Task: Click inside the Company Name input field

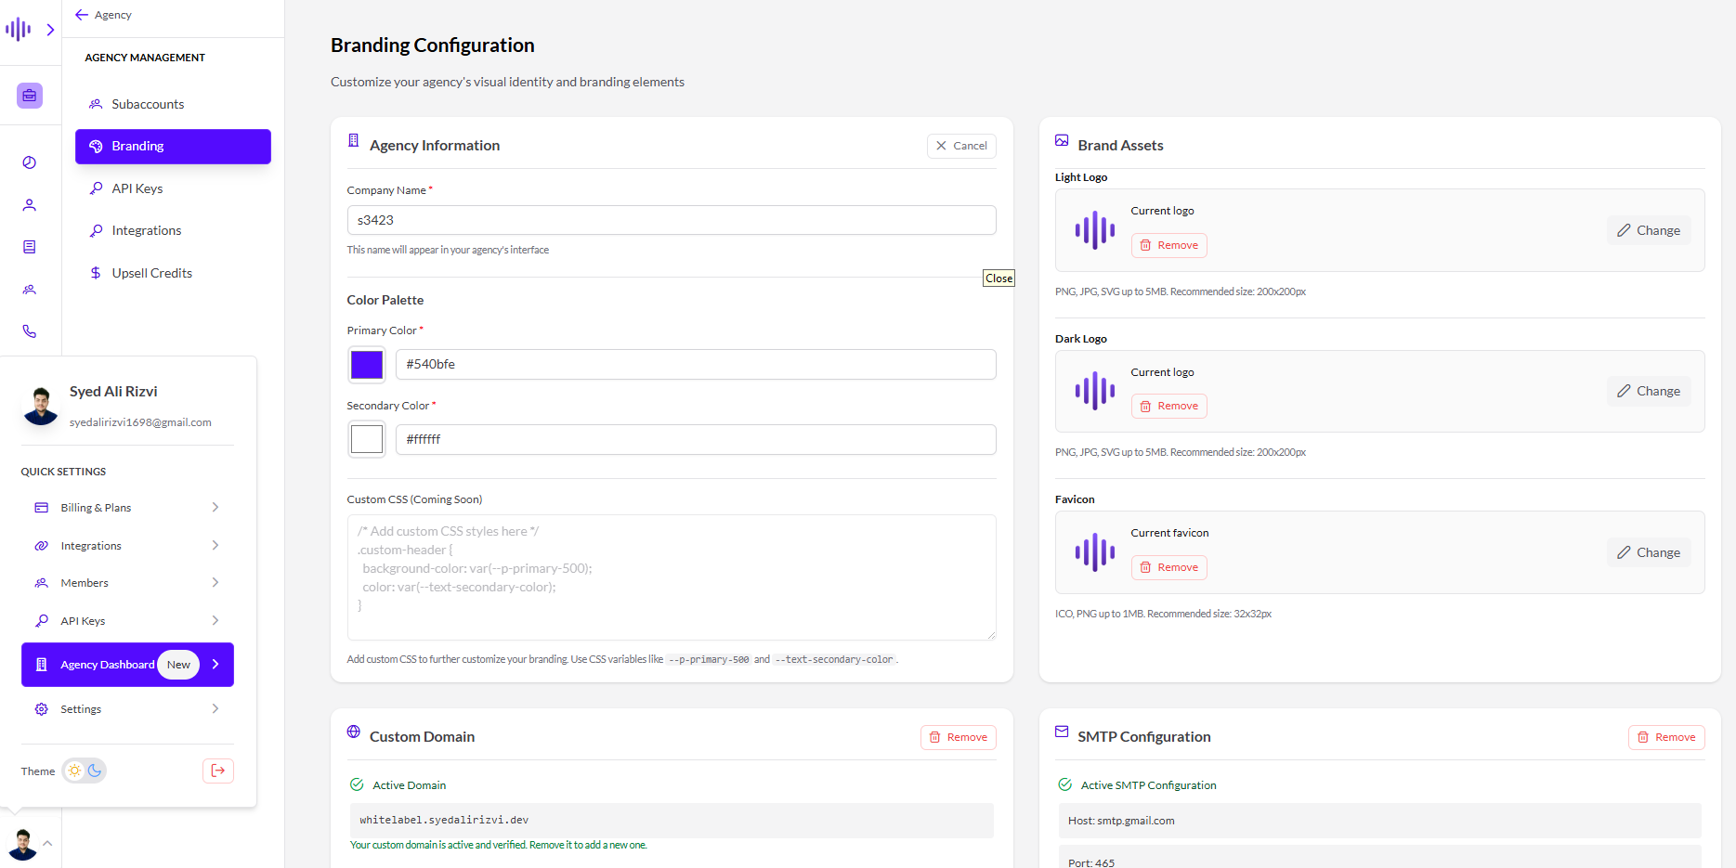Action: click(x=671, y=220)
